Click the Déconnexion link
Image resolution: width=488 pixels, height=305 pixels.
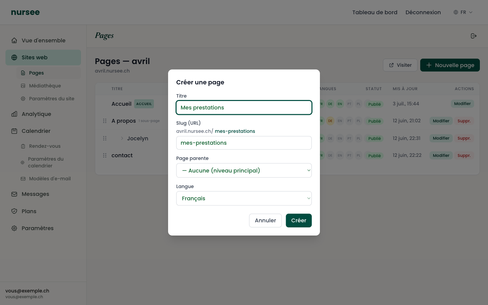click(423, 12)
